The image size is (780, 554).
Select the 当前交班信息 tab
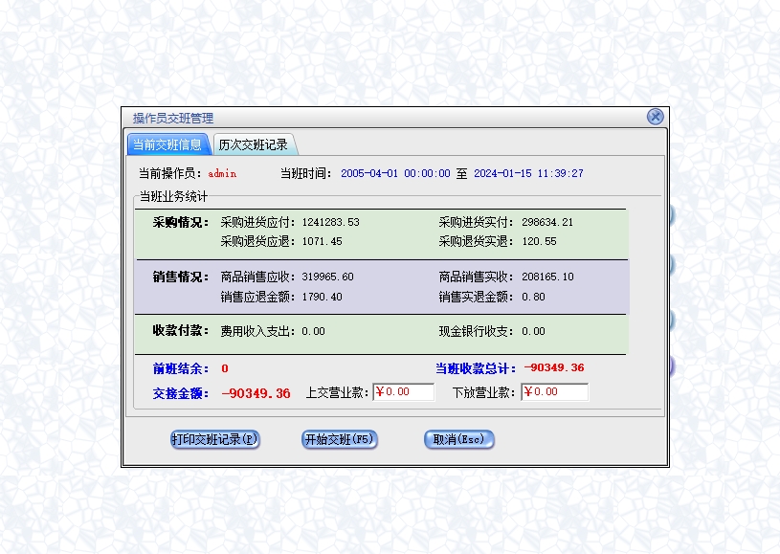[167, 145]
